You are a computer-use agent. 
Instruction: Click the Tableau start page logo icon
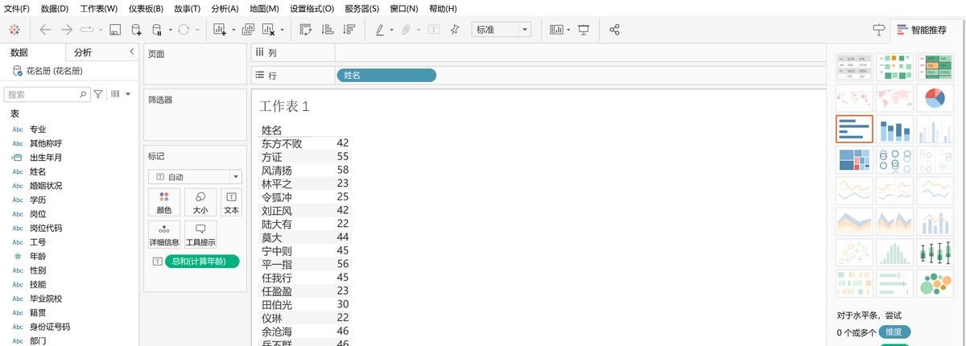point(14,30)
